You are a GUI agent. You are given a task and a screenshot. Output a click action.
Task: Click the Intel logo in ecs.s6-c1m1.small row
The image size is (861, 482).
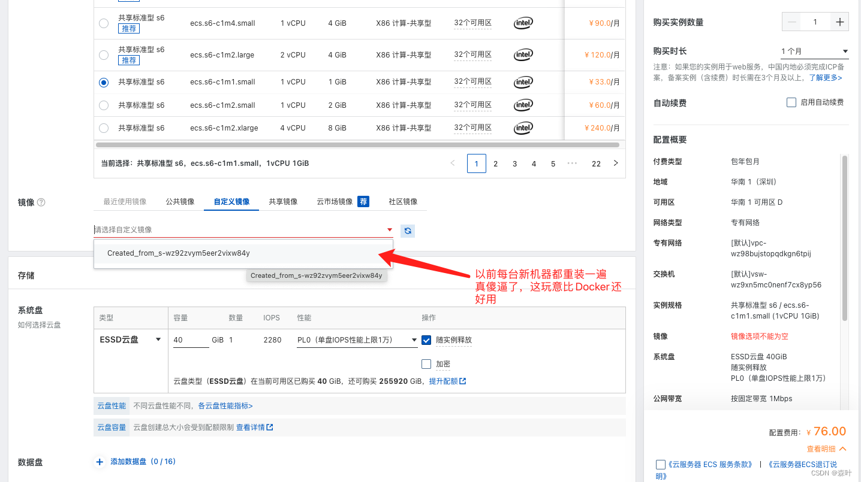click(523, 81)
